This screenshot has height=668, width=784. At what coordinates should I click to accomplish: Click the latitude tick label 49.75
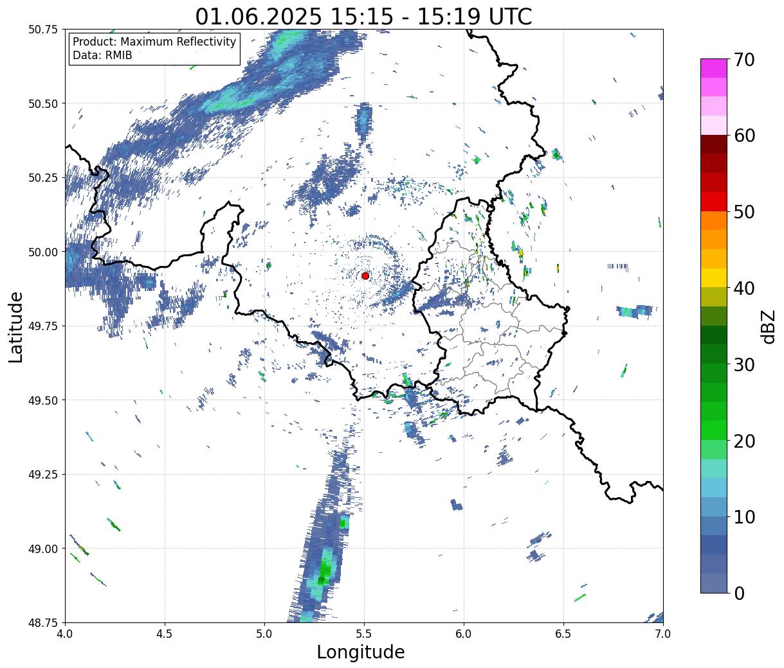tap(43, 326)
